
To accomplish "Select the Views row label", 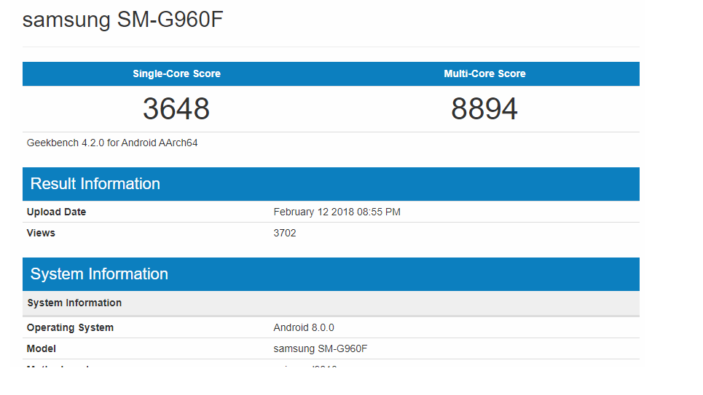I will [x=41, y=233].
